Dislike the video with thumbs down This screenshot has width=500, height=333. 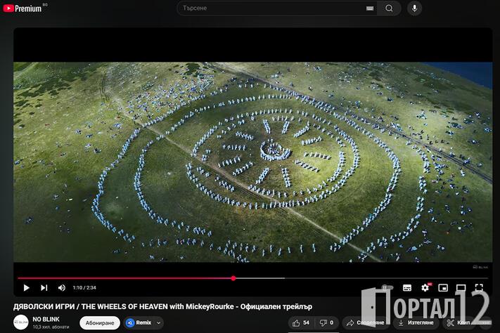tap(326, 322)
